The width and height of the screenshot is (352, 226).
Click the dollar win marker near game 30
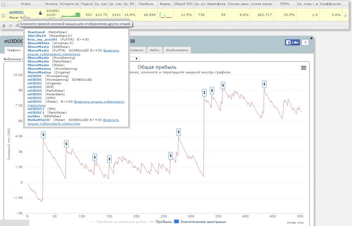(x=43, y=135)
